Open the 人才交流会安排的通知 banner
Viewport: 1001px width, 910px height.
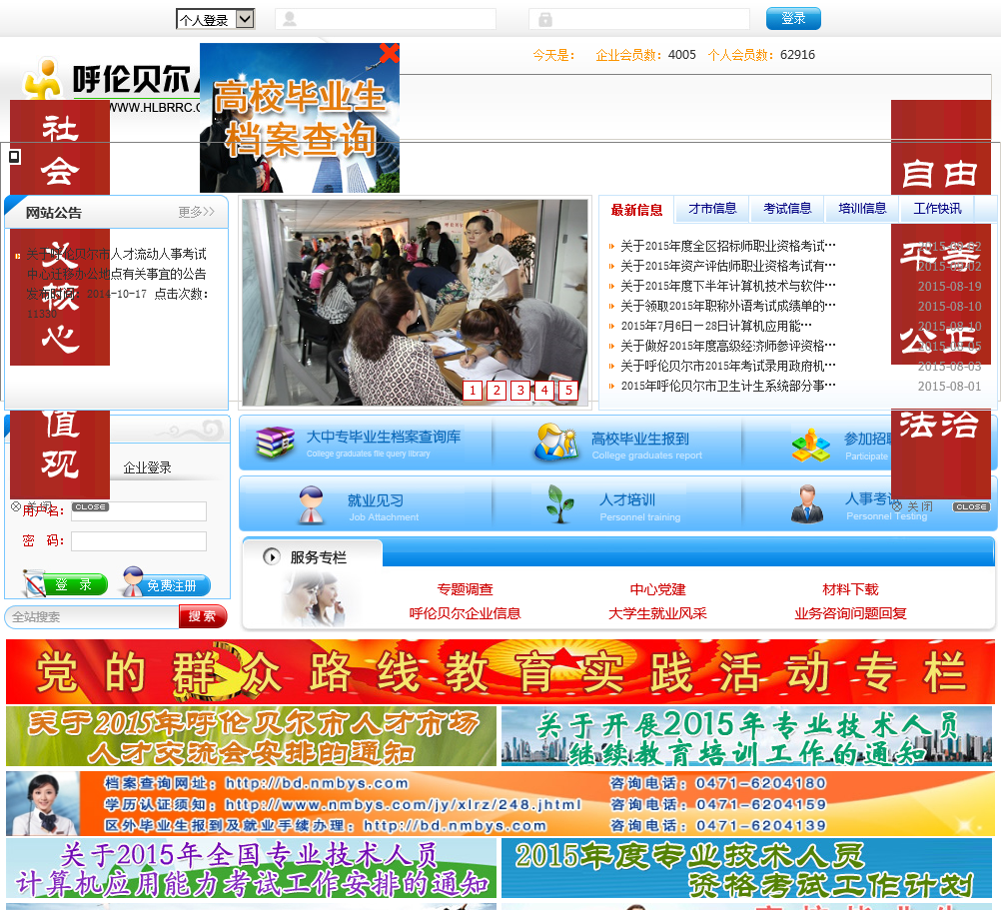click(x=251, y=736)
